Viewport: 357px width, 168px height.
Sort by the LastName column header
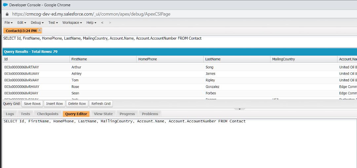tap(237, 59)
